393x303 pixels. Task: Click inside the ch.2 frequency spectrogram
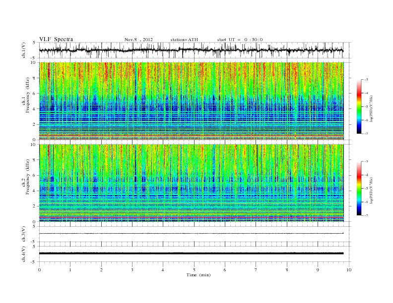(x=191, y=183)
